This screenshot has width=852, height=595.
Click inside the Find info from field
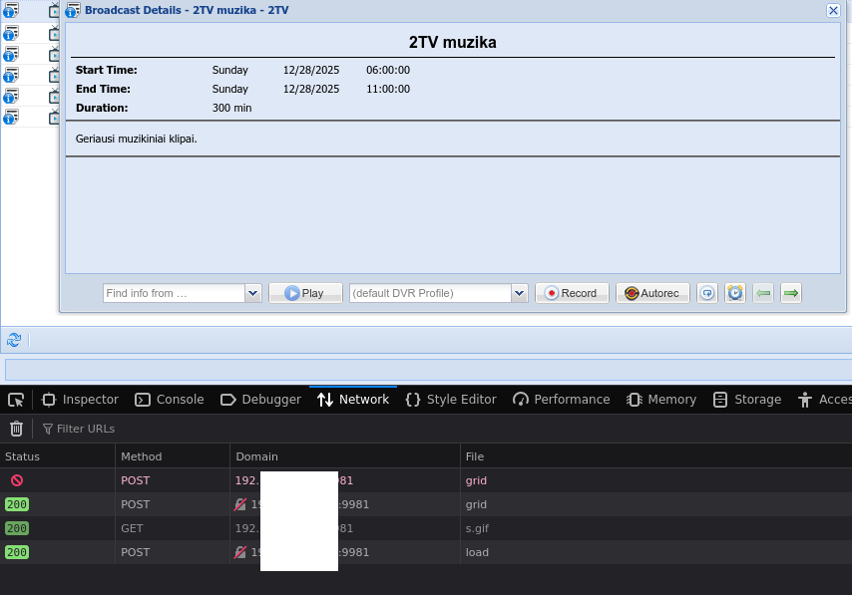pos(174,293)
